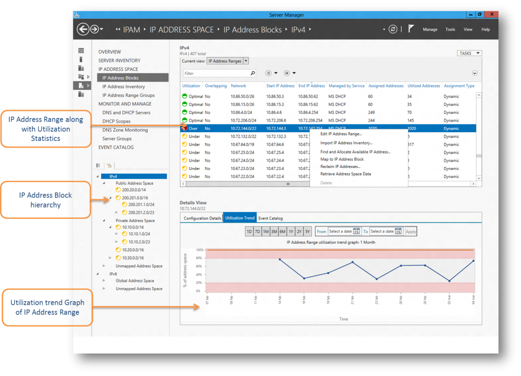Click the Server Manager app icon in title bar
The width and height of the screenshot is (521, 376).
click(77, 15)
